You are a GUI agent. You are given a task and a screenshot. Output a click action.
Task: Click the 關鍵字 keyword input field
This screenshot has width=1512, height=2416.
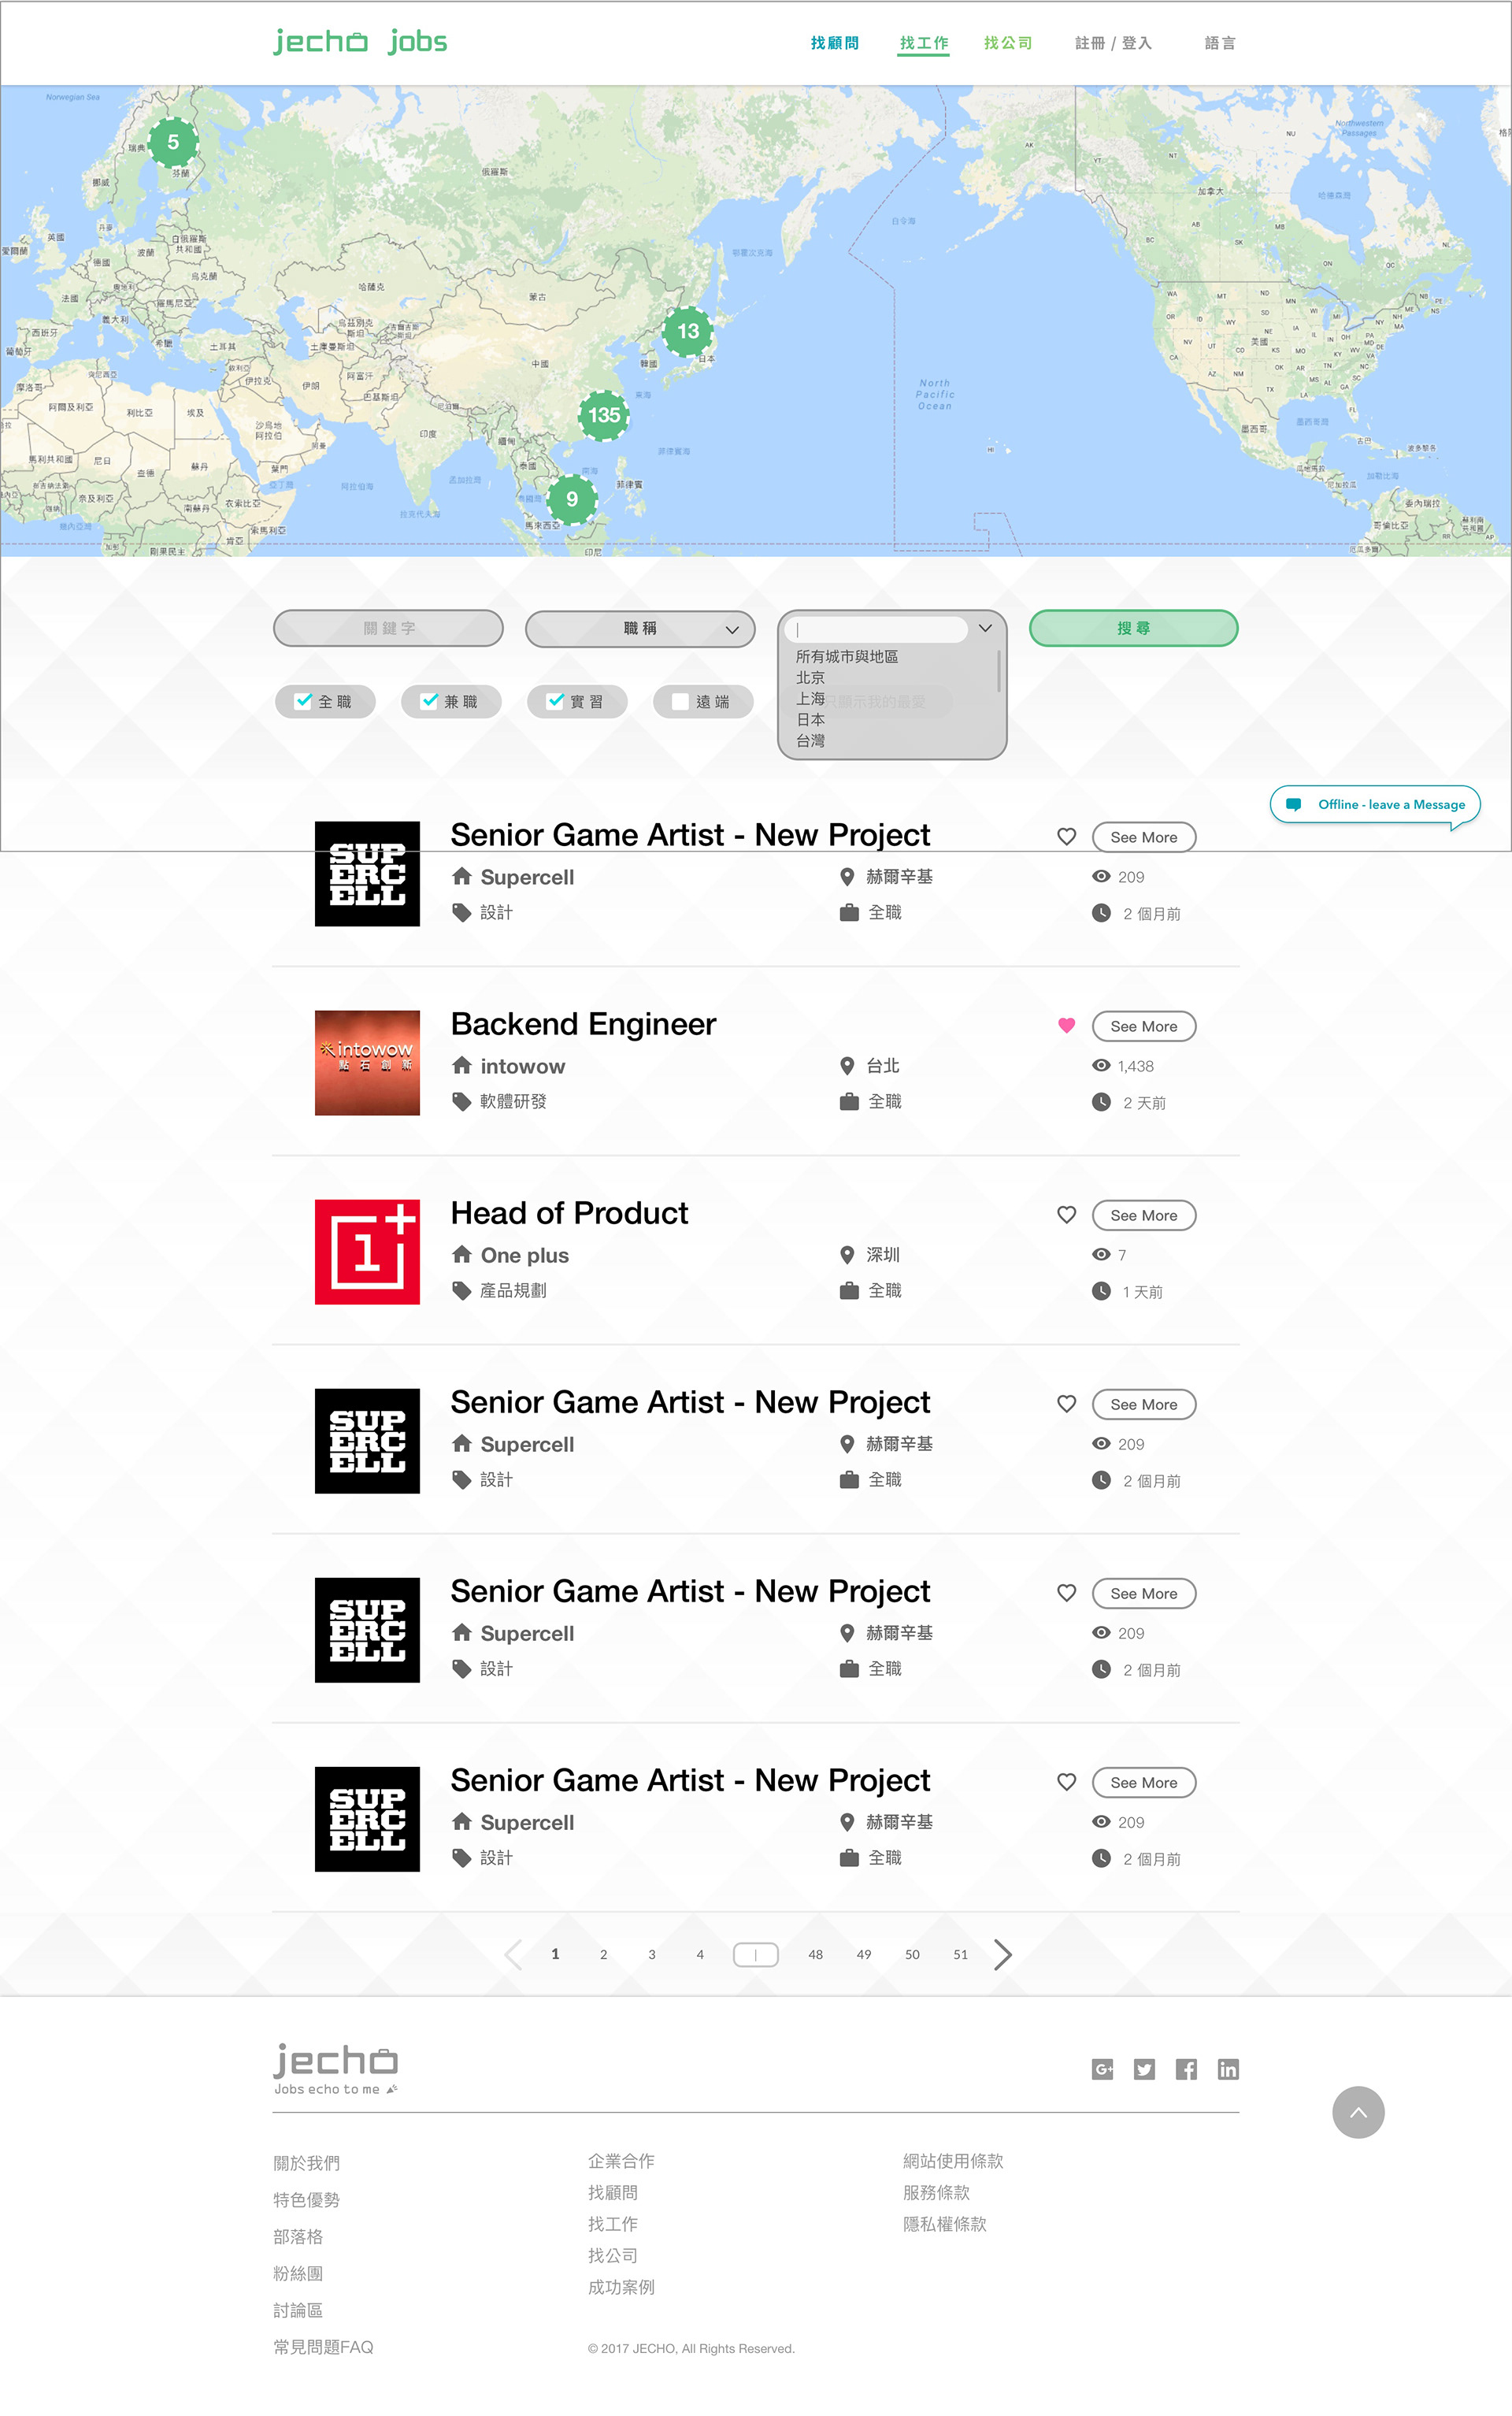pyautogui.click(x=388, y=628)
